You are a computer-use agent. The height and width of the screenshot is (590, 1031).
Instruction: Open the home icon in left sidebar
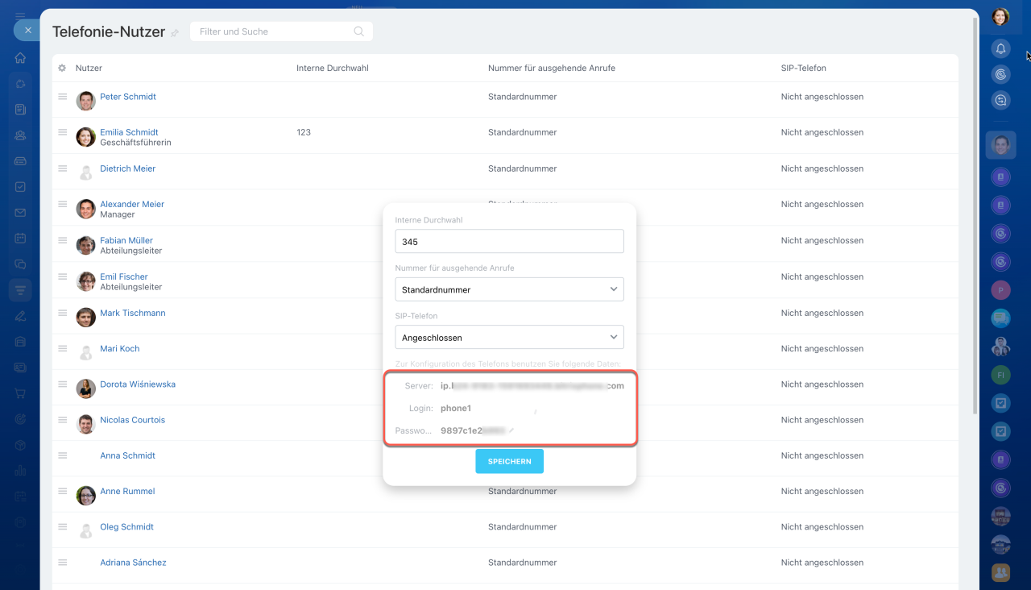tap(20, 58)
